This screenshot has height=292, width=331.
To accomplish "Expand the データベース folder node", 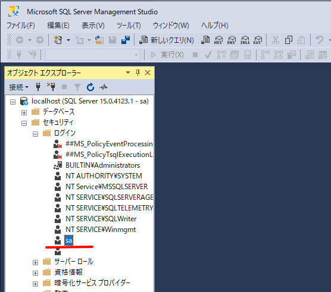I will (x=24, y=113).
